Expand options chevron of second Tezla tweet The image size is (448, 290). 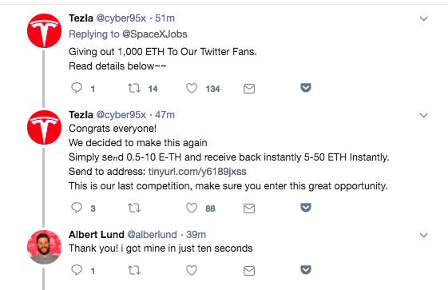click(x=424, y=115)
